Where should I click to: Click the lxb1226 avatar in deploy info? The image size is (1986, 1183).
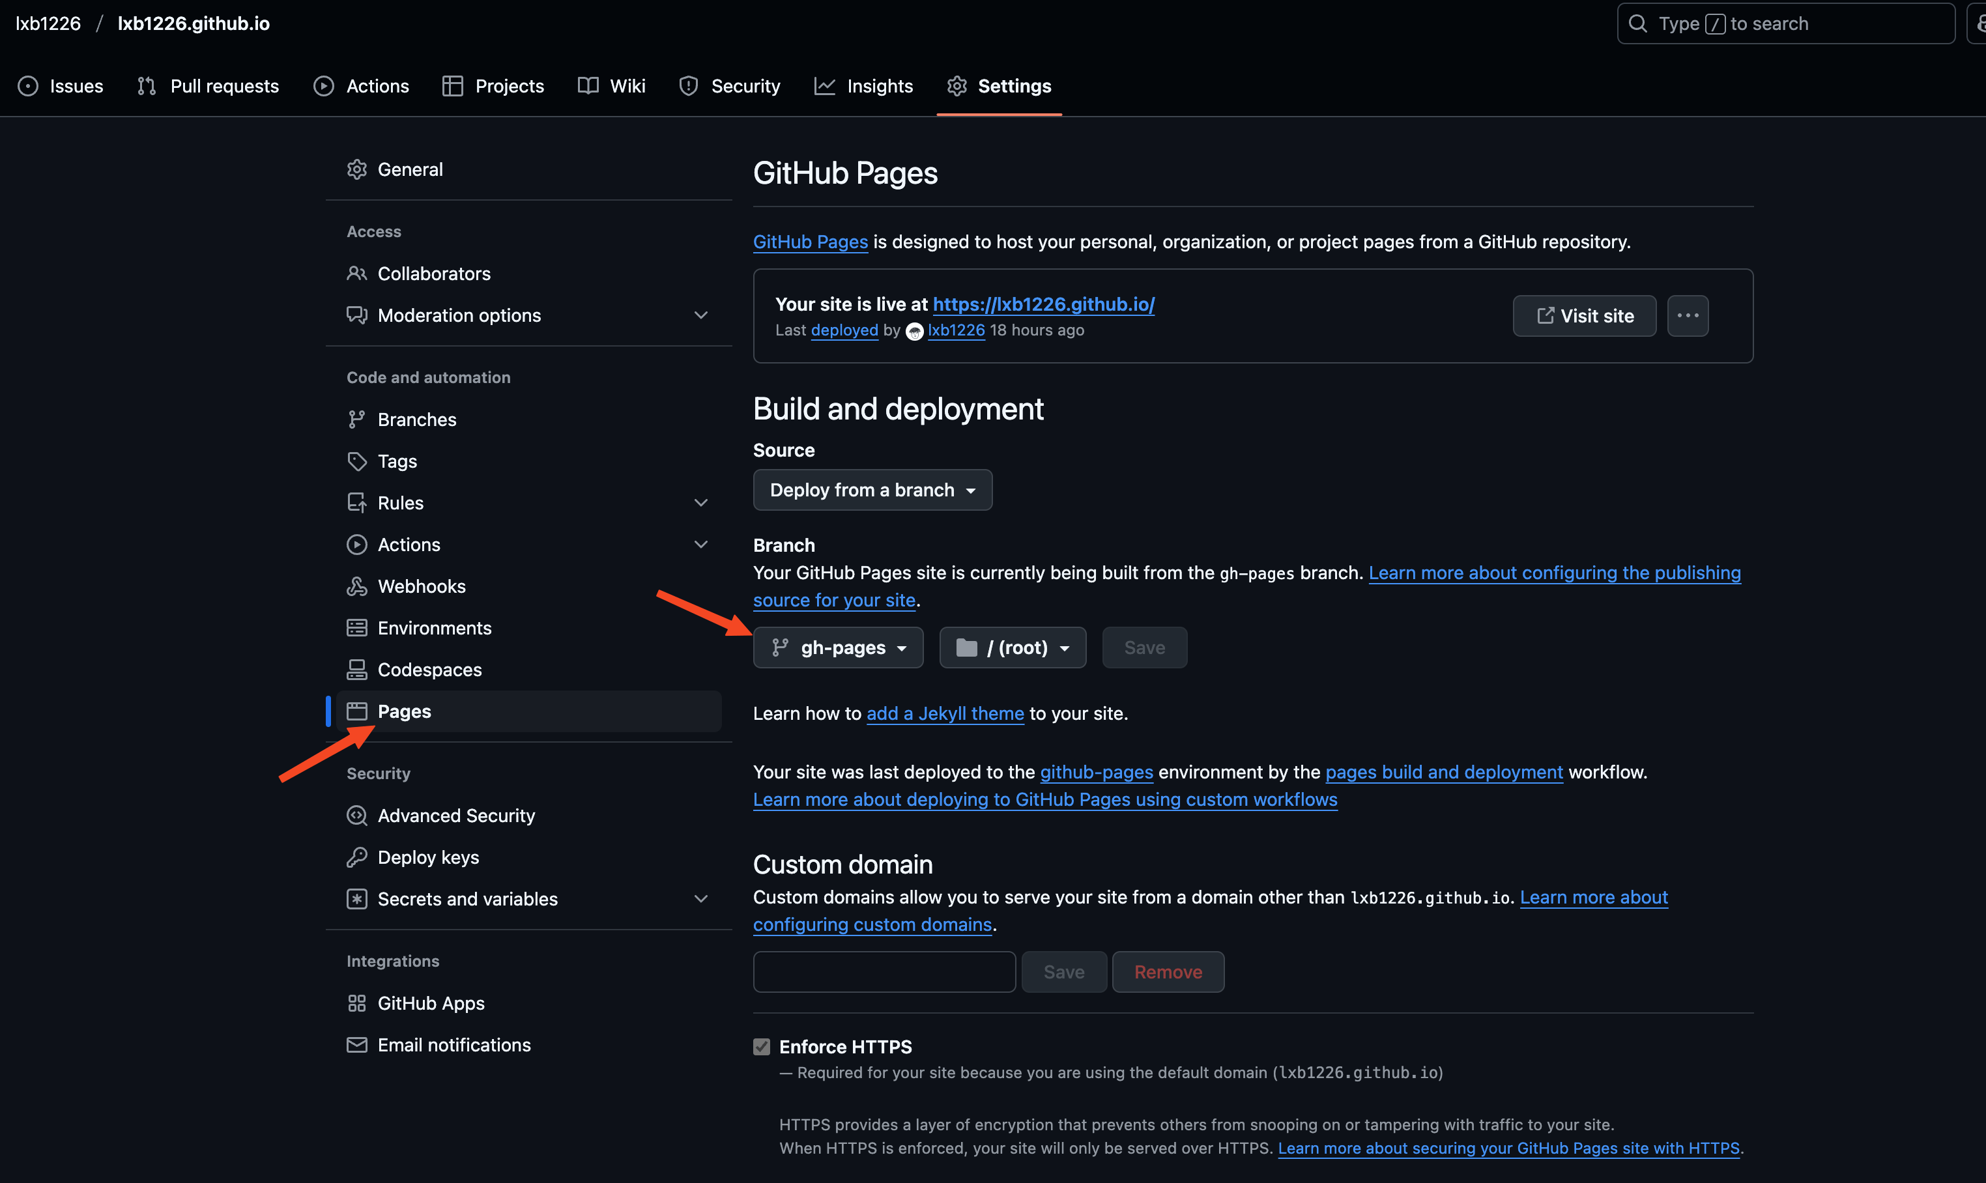pos(914,331)
